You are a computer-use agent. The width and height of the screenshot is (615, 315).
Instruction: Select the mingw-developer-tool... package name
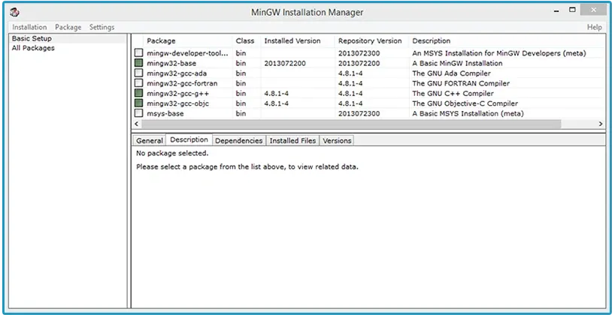tap(187, 53)
